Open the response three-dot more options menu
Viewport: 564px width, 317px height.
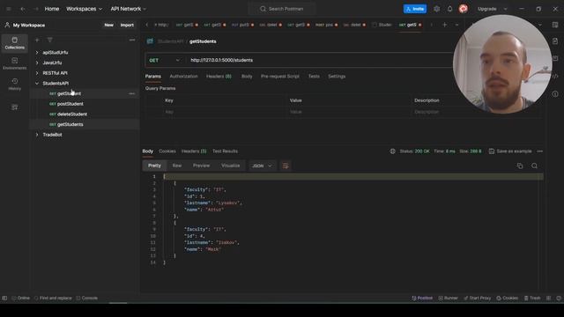pyautogui.click(x=539, y=151)
